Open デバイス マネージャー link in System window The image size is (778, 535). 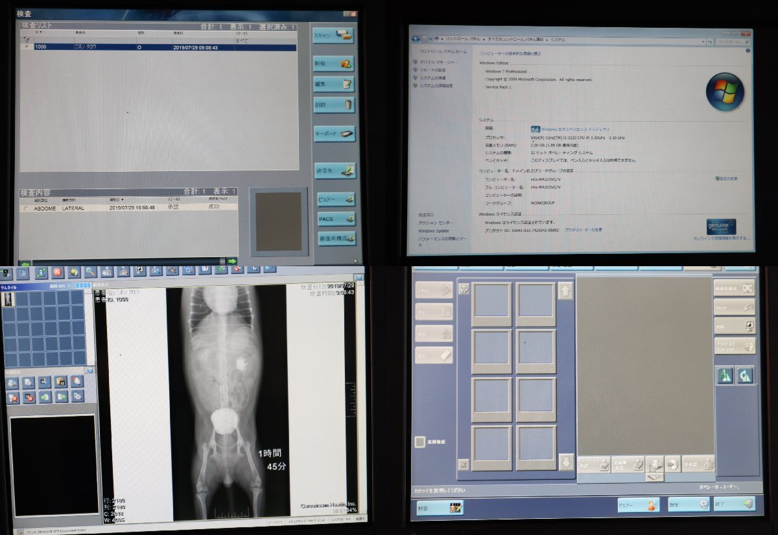point(438,62)
